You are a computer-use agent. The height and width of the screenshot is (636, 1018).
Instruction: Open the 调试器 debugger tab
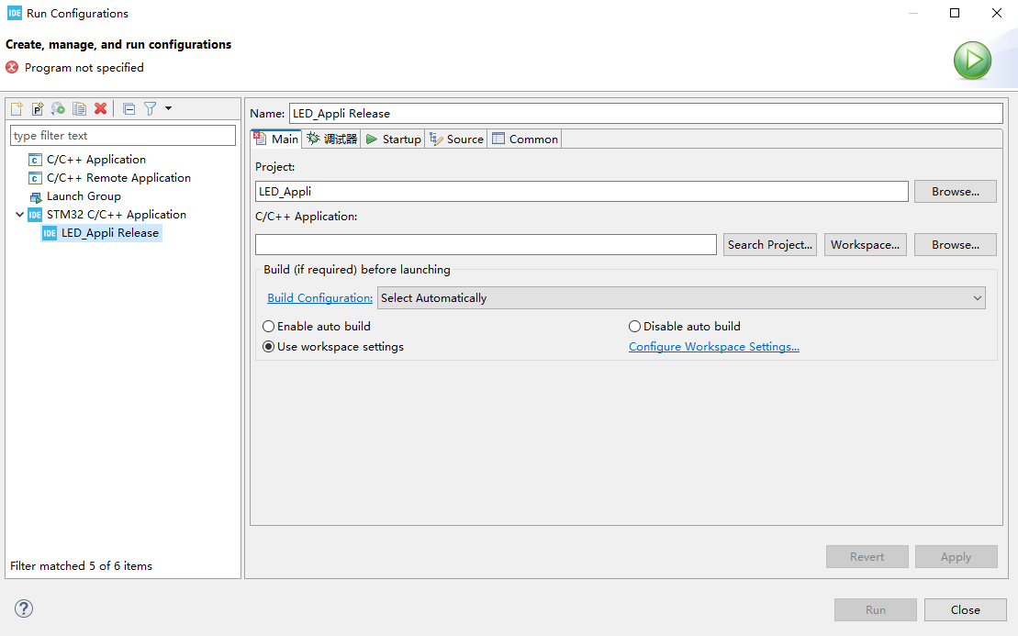pos(331,139)
